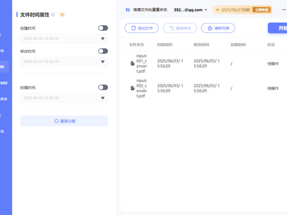The image size is (287, 215).
Task: Click the help question-mark icon beside 文件时间属性
Action: tap(53, 15)
